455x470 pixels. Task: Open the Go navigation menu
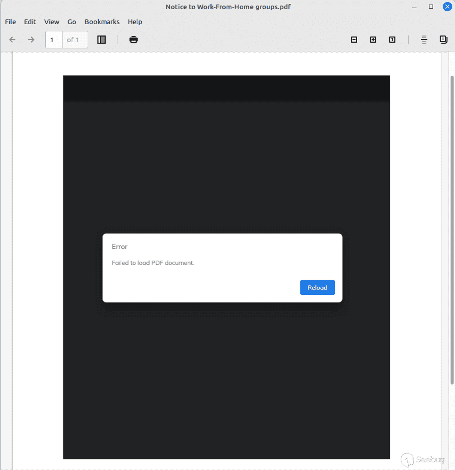[72, 22]
